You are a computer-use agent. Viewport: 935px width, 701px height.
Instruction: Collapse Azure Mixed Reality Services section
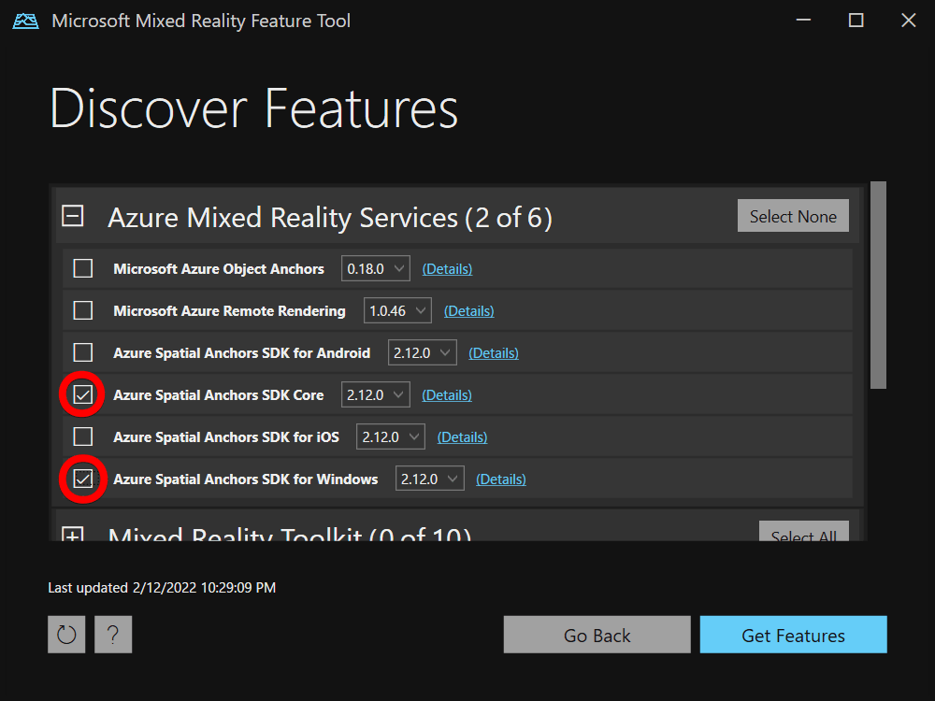pos(73,216)
